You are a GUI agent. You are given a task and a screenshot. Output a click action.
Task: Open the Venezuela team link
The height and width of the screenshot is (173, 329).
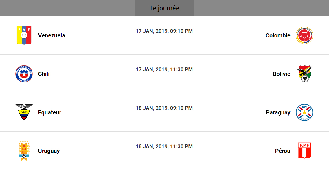(x=52, y=36)
